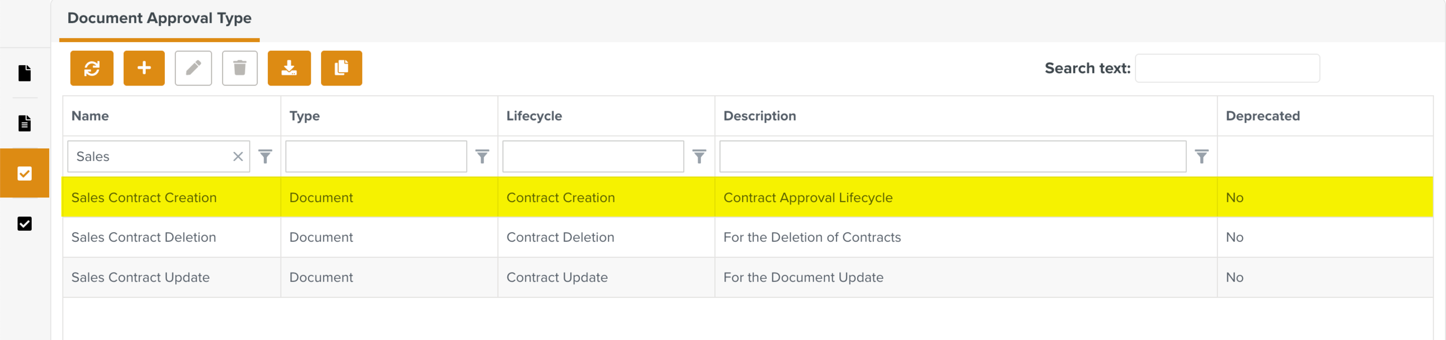Click the copy duplicate icon

341,68
